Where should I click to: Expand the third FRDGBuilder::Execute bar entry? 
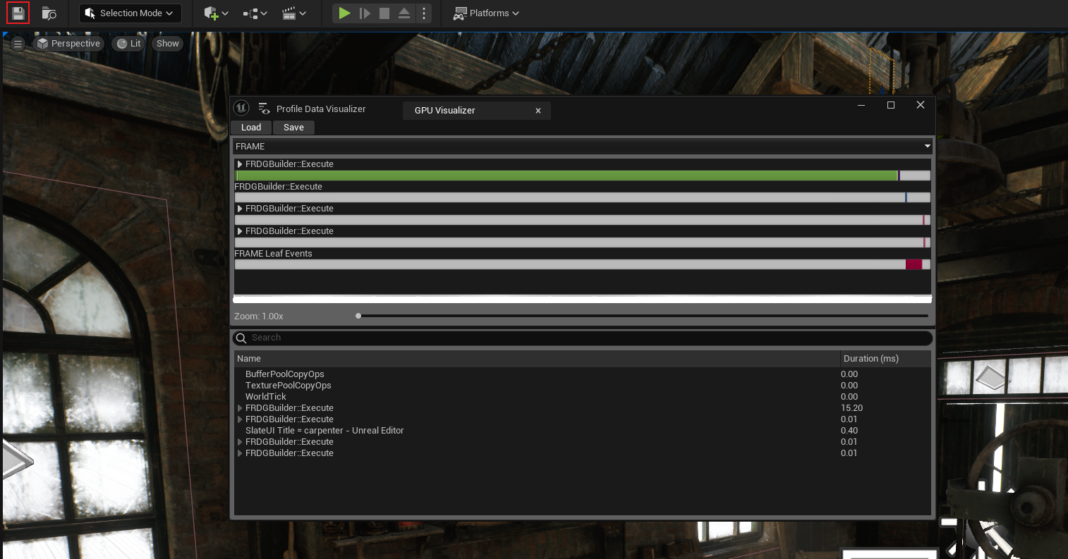[x=240, y=209]
